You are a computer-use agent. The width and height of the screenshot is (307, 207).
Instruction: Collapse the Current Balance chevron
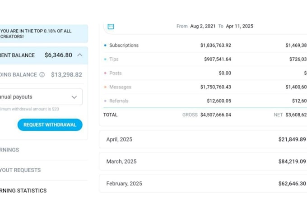pos(80,55)
